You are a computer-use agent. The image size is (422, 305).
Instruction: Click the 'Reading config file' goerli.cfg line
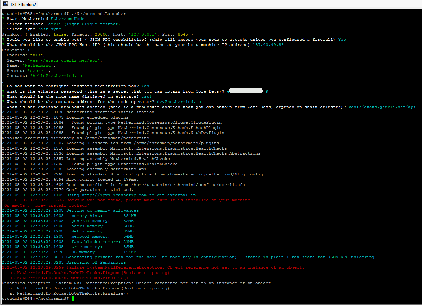[x=123, y=185]
